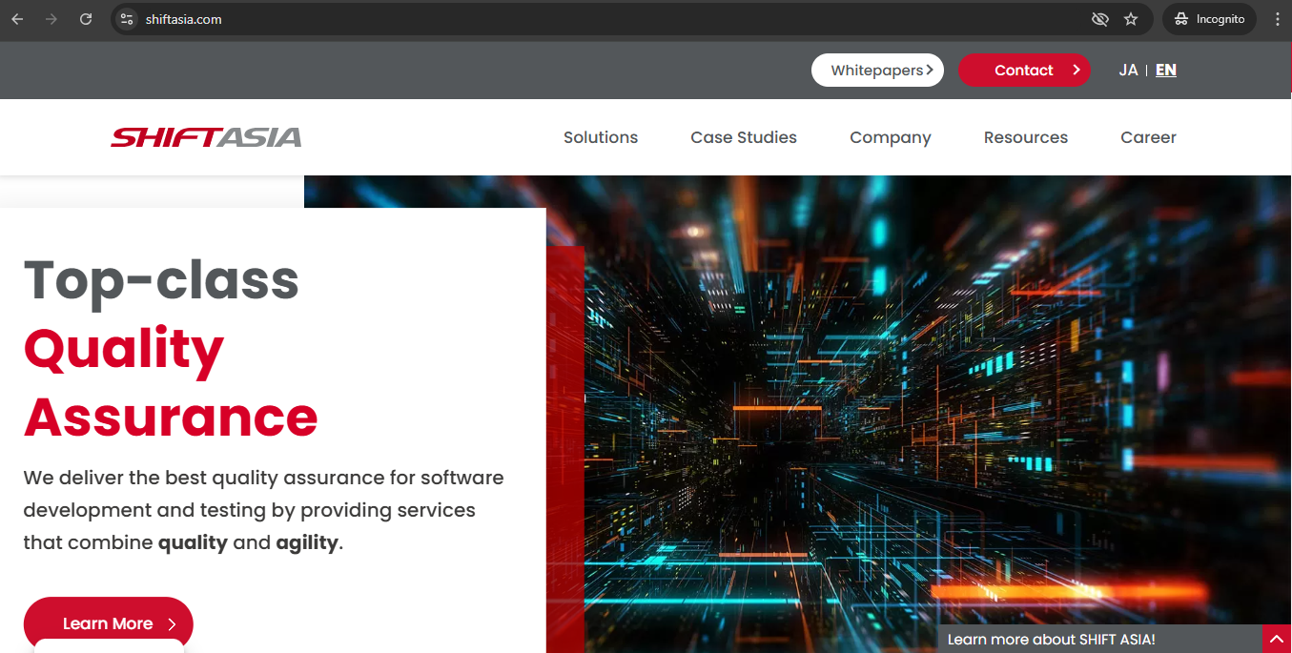Click the browser forward arrow
Screen dimensions: 1292x653
pos(51,19)
